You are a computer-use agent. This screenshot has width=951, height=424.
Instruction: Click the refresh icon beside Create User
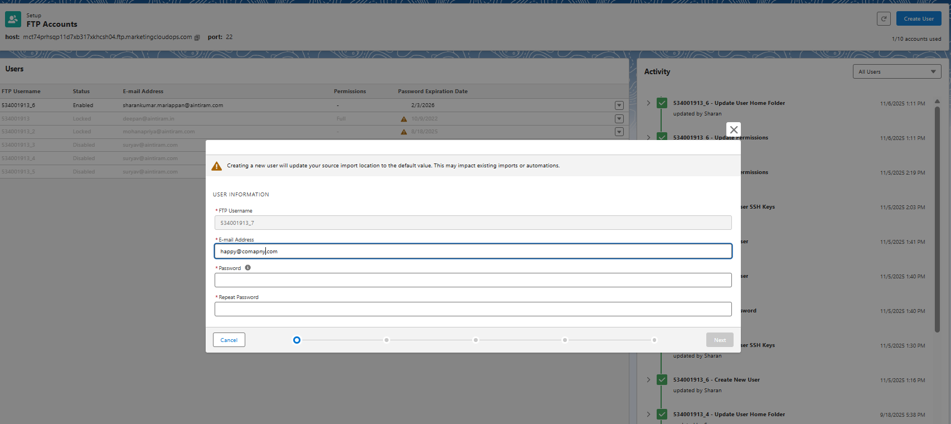pos(884,18)
